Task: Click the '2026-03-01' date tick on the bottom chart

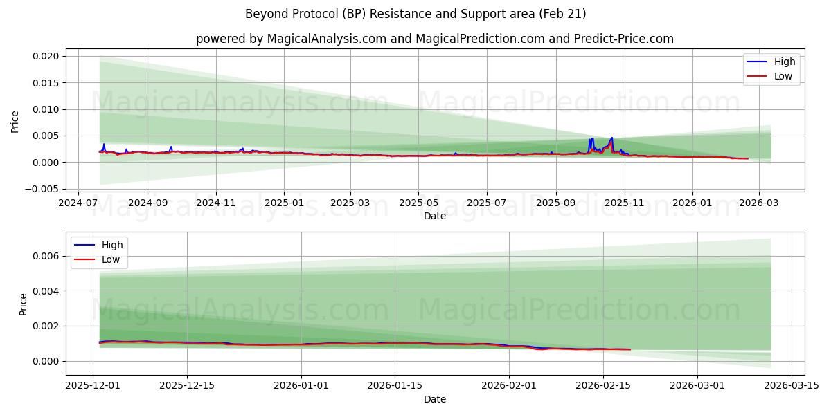Action: 696,387
